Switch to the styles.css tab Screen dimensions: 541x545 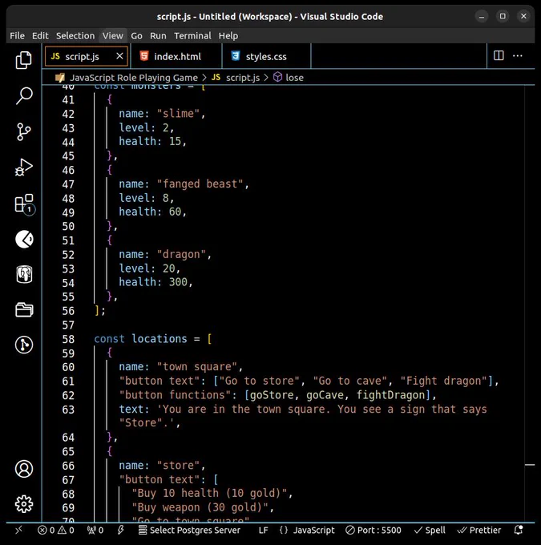[x=266, y=56]
